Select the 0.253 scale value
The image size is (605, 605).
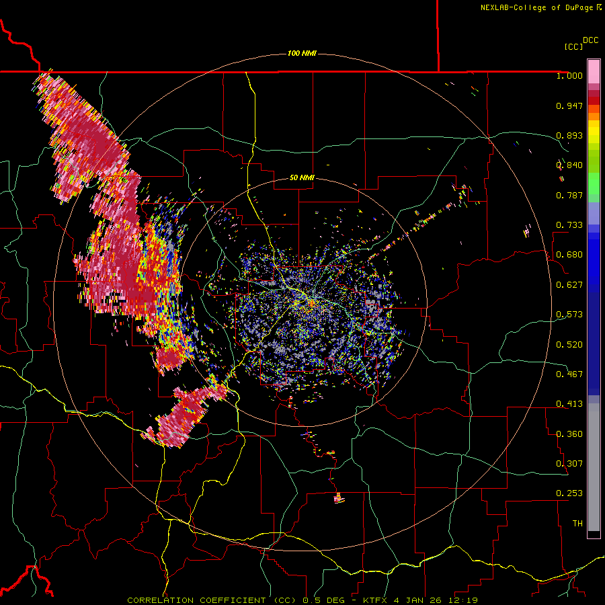tap(569, 493)
